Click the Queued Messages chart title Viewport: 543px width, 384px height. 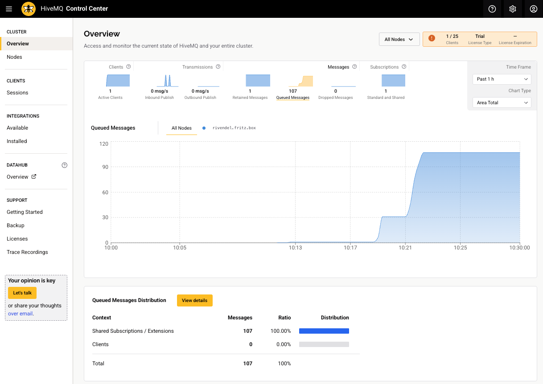click(113, 128)
